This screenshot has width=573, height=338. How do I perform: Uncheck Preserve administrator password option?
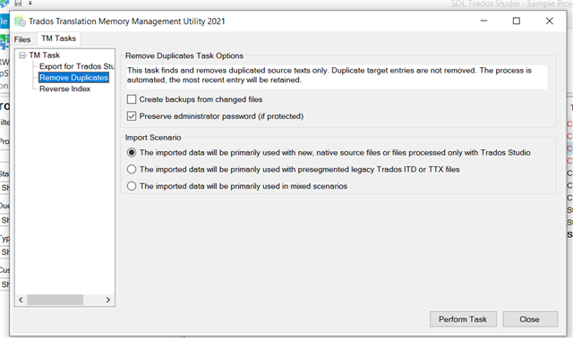tap(132, 116)
